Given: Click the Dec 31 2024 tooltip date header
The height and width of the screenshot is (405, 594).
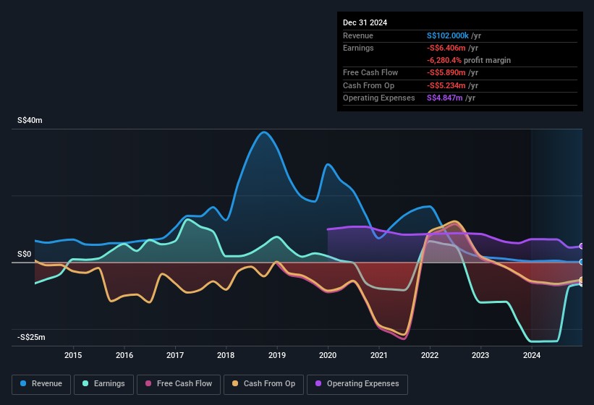Looking at the screenshot, I should pyautogui.click(x=365, y=22).
